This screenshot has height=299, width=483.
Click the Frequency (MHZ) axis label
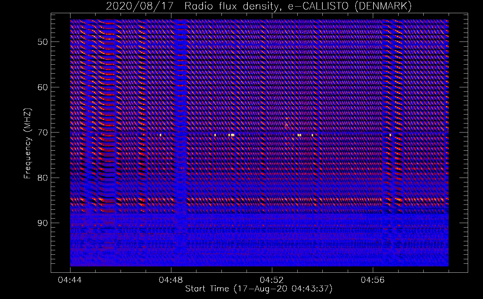click(27, 143)
